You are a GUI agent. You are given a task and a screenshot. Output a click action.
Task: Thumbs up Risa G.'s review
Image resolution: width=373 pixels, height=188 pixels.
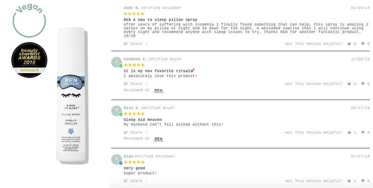click(349, 133)
